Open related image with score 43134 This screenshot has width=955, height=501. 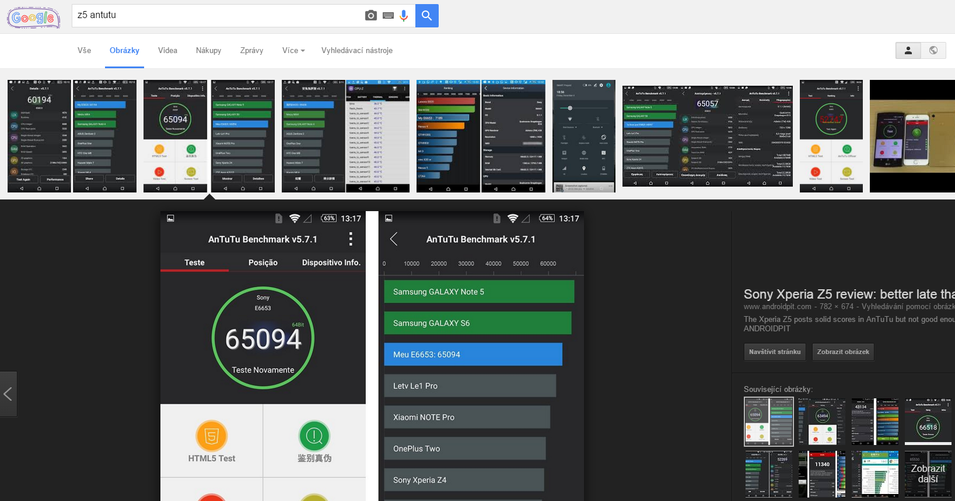click(875, 422)
